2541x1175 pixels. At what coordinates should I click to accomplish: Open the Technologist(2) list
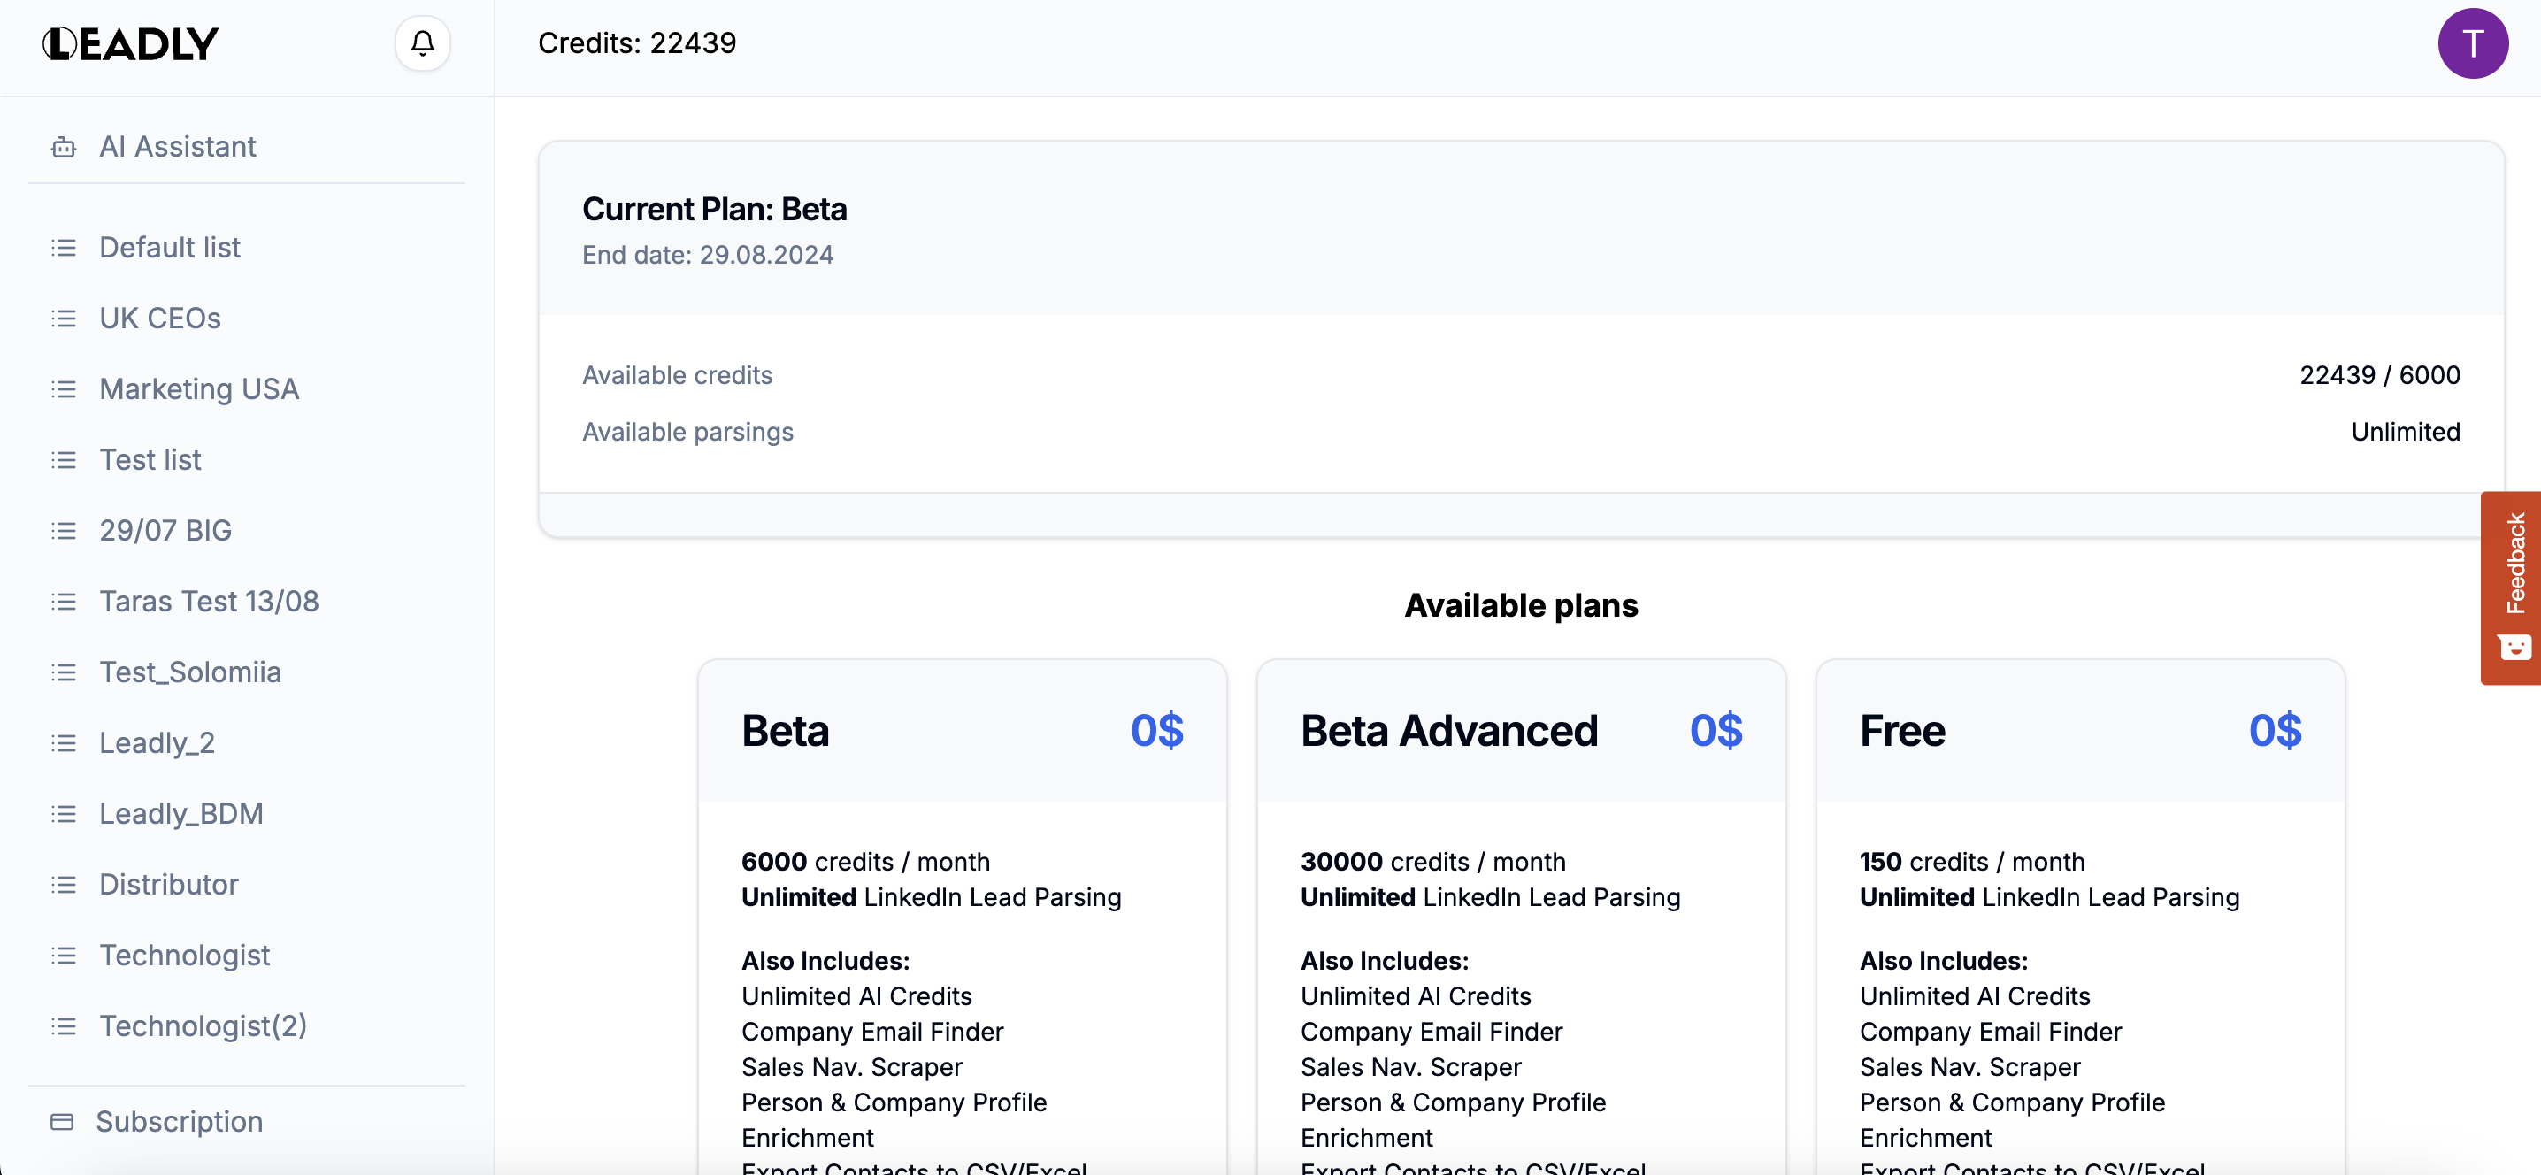coord(203,1026)
